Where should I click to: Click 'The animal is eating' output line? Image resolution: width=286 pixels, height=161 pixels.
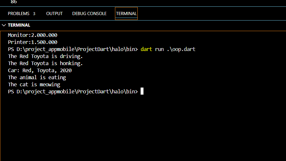click(37, 78)
